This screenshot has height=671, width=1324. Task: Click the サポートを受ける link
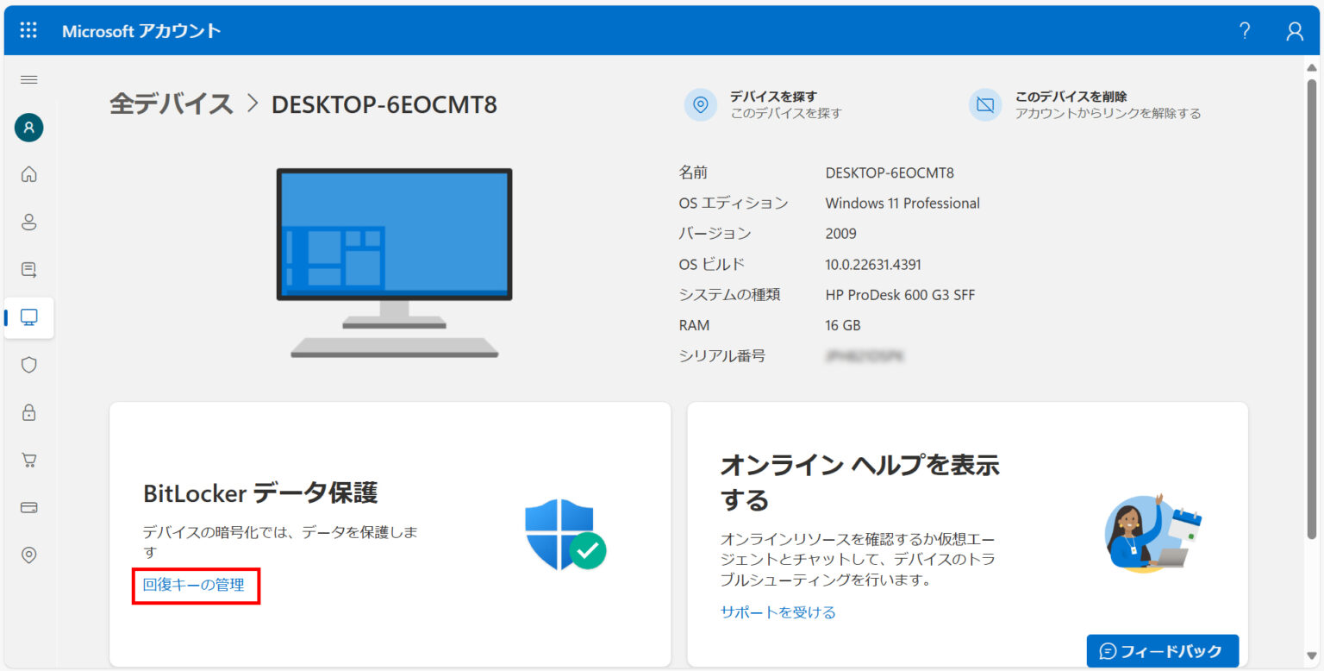(x=777, y=612)
